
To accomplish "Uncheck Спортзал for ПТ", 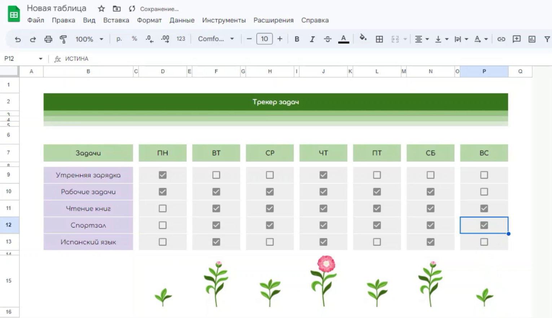I will (x=377, y=225).
